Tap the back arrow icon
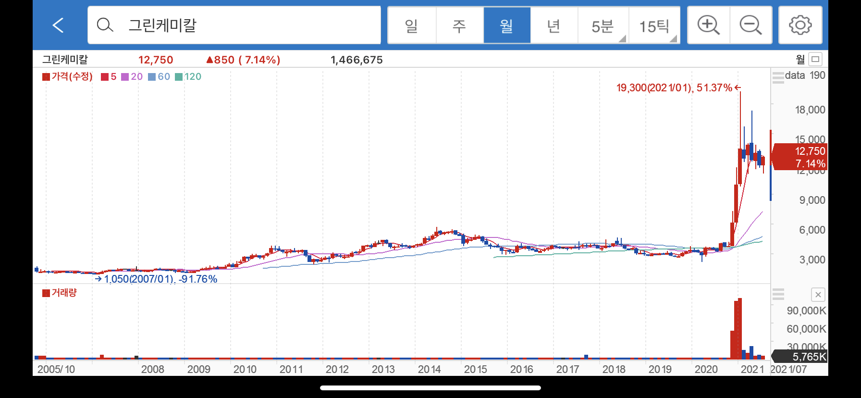 (x=58, y=25)
